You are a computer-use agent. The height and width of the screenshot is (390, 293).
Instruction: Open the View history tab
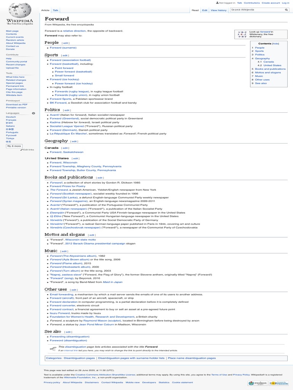219,10
